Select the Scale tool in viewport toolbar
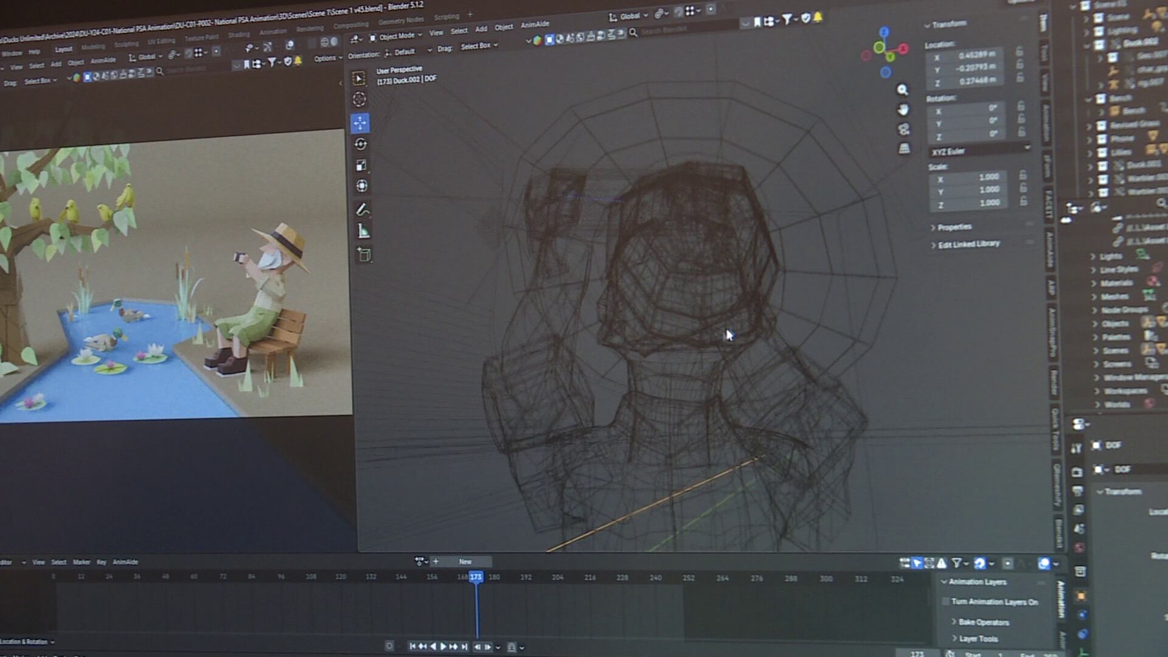Screen dimensions: 1168x657 [x=361, y=165]
